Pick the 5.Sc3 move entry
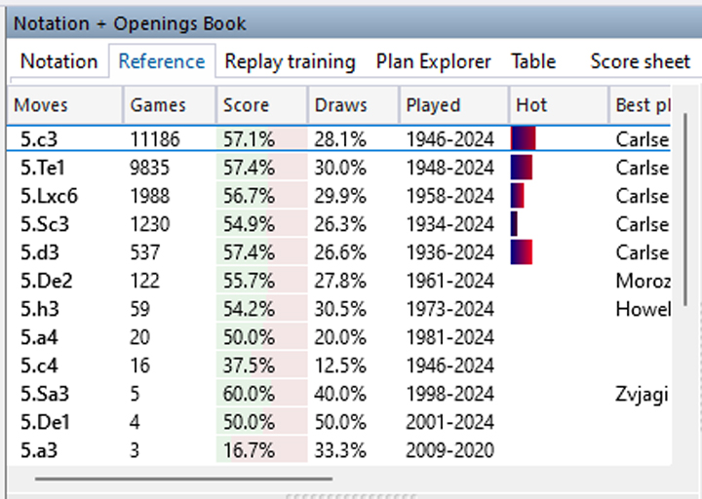 (x=41, y=224)
